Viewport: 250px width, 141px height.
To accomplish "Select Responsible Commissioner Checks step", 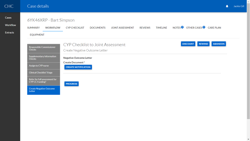I will click(43, 48).
